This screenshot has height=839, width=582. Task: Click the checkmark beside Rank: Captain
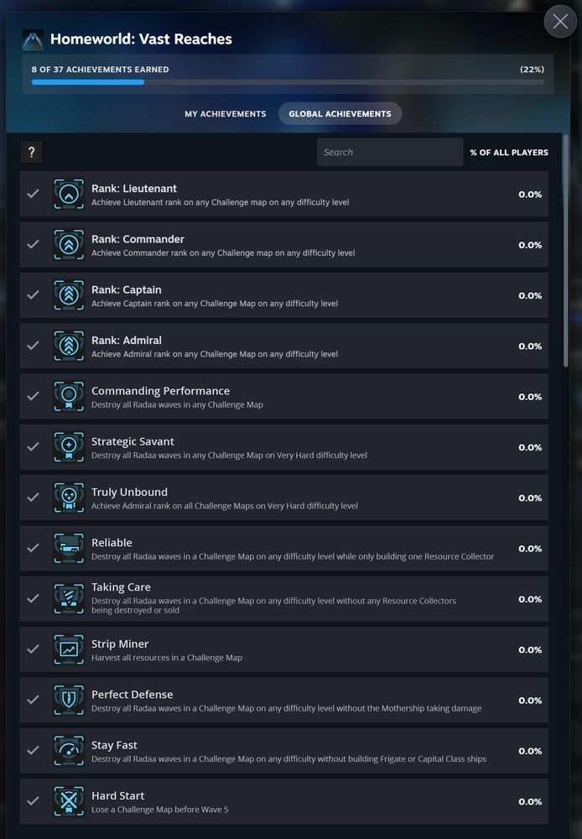tap(33, 295)
